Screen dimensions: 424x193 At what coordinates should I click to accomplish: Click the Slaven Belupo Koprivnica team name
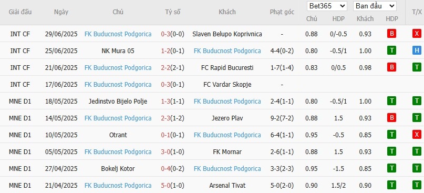[x=227, y=34]
